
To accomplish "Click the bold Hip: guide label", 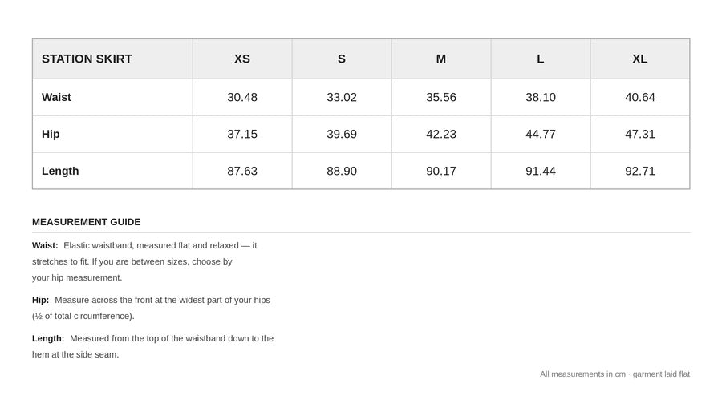I will click(x=41, y=300).
